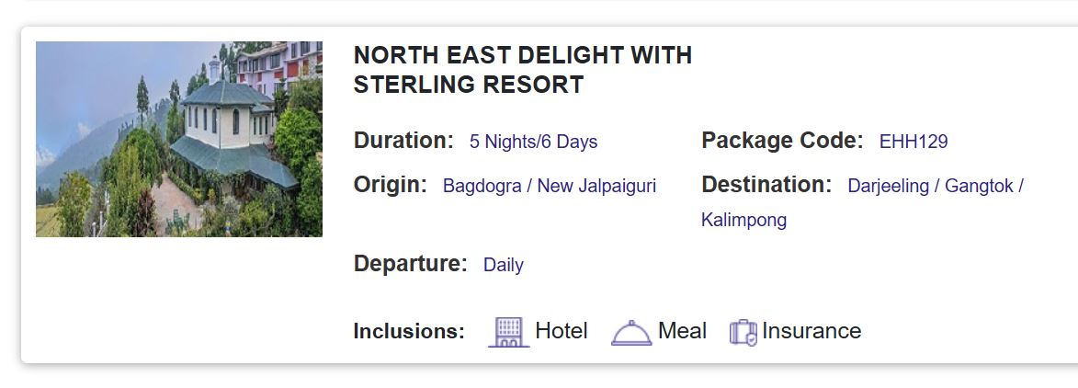Click the Kalimpong destination text

pos(743,220)
